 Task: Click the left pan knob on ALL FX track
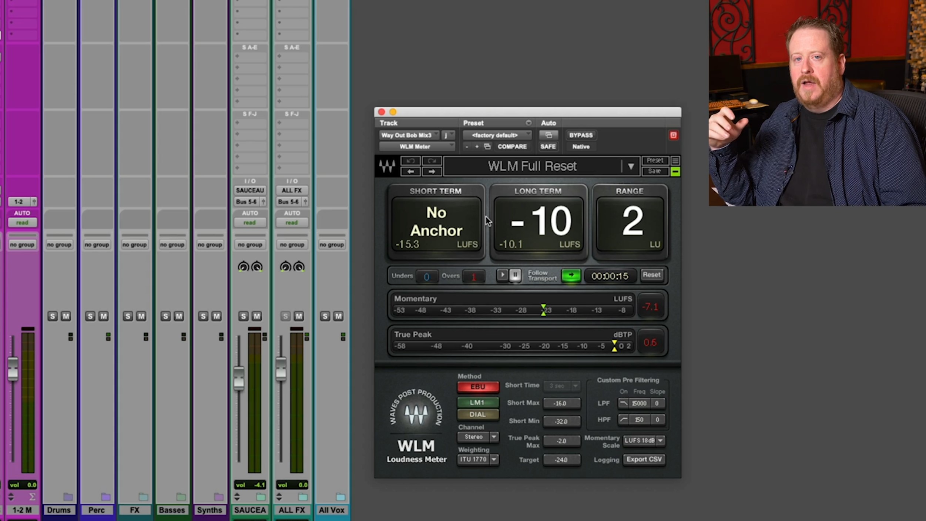tap(285, 266)
